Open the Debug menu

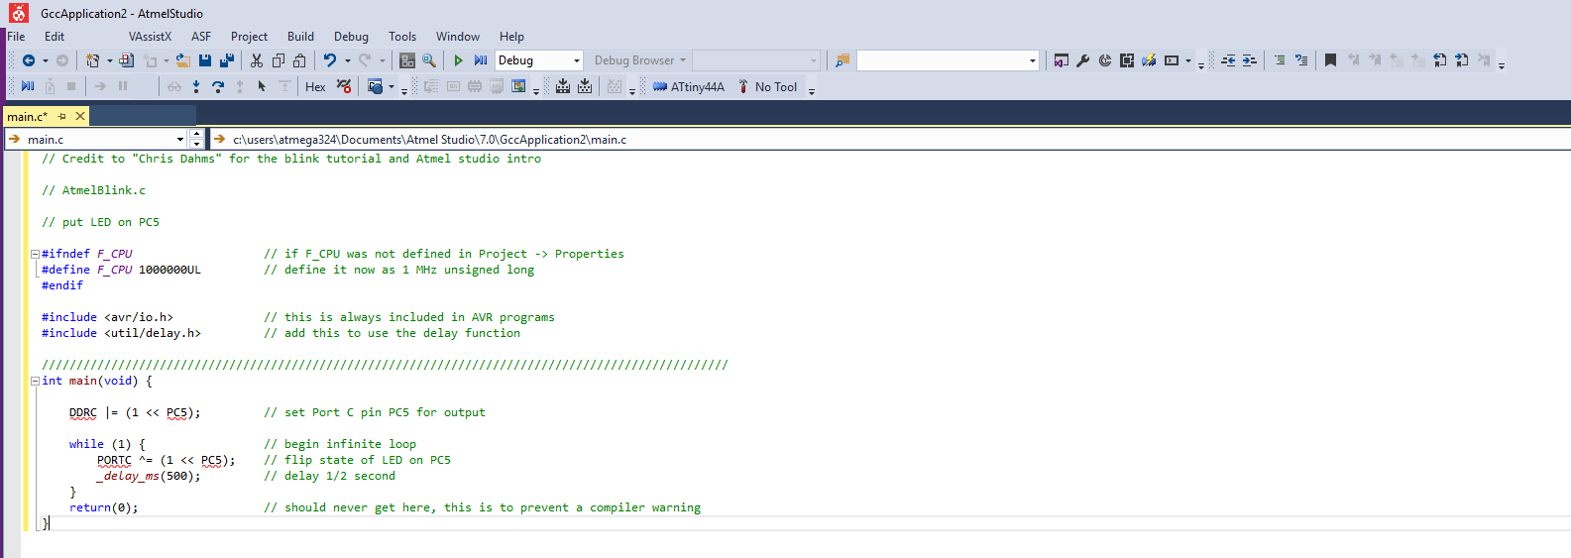(351, 37)
